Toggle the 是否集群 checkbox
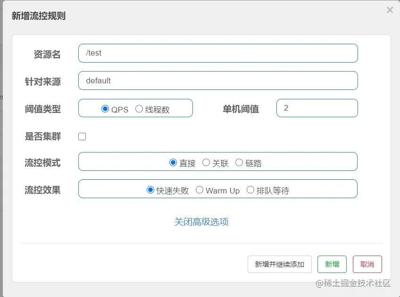Screen dimensions: 400x297 pos(82,136)
